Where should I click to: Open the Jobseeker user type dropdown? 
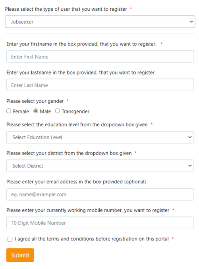[100, 22]
